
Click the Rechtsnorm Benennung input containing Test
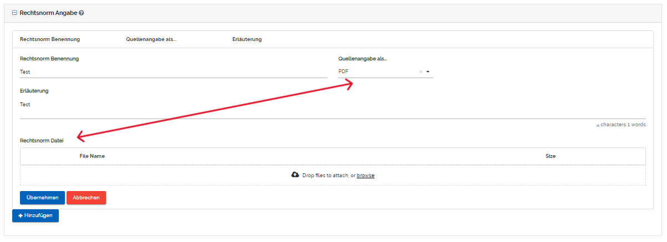(173, 72)
